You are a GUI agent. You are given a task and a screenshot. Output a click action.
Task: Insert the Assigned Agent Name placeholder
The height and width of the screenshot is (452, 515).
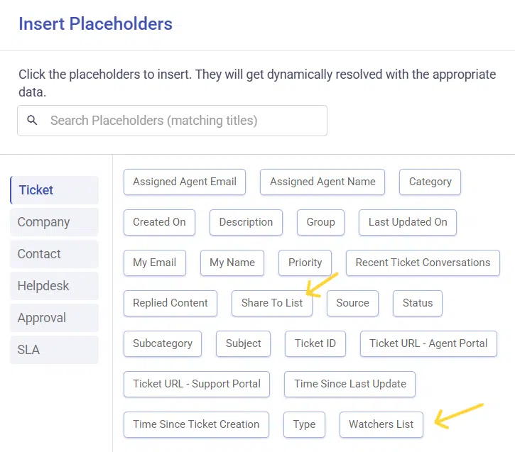tap(322, 182)
